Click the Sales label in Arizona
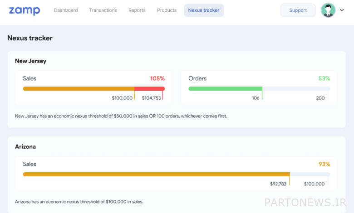The image size is (354, 213). pos(29,164)
